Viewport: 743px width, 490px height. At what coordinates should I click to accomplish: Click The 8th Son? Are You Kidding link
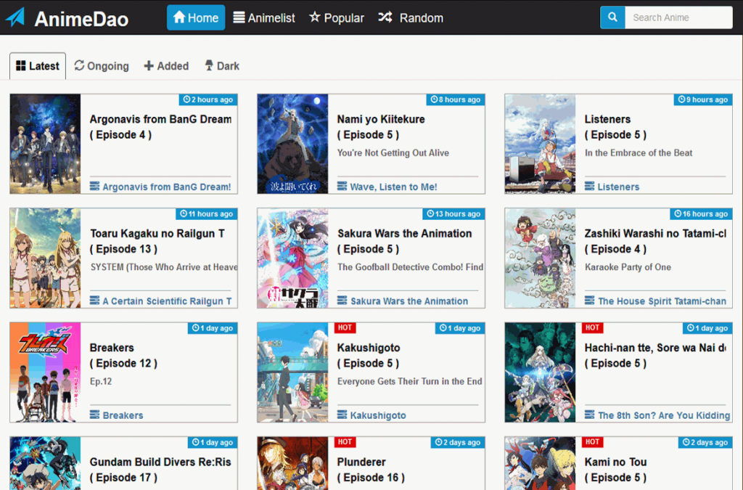point(664,415)
